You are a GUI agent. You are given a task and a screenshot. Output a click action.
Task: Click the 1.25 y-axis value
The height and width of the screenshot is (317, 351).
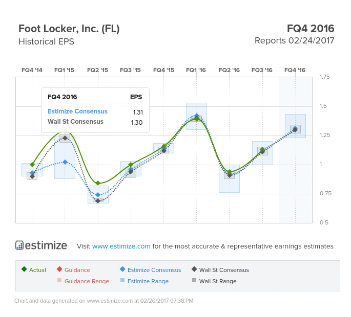(325, 135)
